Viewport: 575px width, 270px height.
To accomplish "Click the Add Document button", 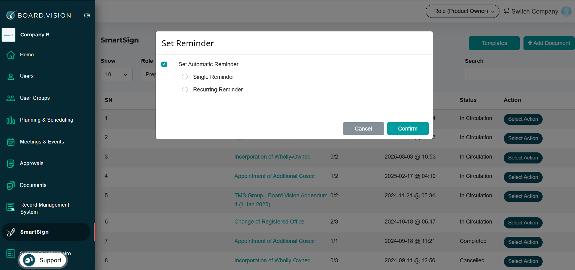I will (x=549, y=43).
